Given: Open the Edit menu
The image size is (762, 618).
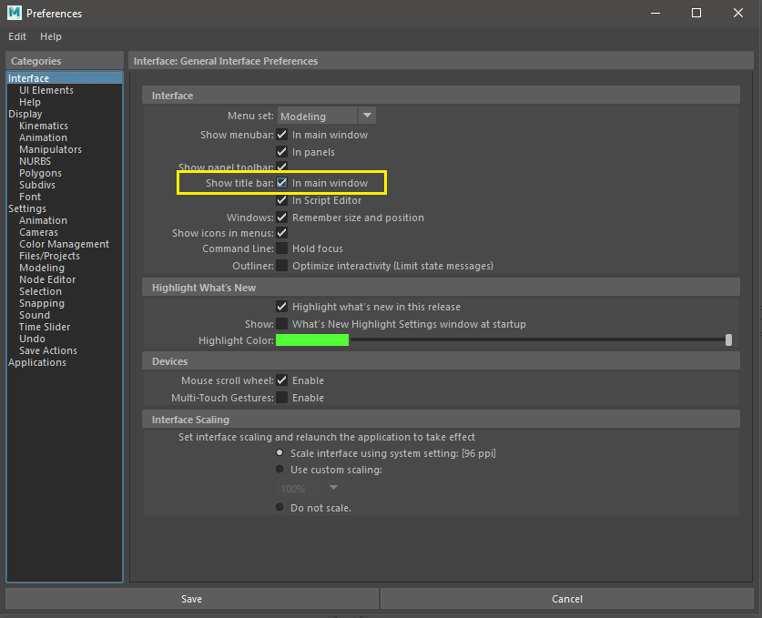Looking at the screenshot, I should click(x=16, y=36).
